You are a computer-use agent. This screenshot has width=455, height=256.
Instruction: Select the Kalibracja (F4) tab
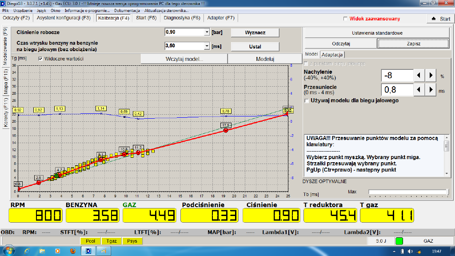(x=114, y=18)
